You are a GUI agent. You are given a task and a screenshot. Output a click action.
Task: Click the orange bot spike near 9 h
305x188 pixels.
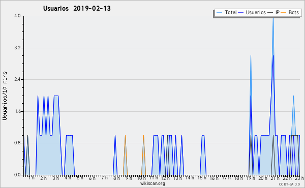(x=125, y=136)
